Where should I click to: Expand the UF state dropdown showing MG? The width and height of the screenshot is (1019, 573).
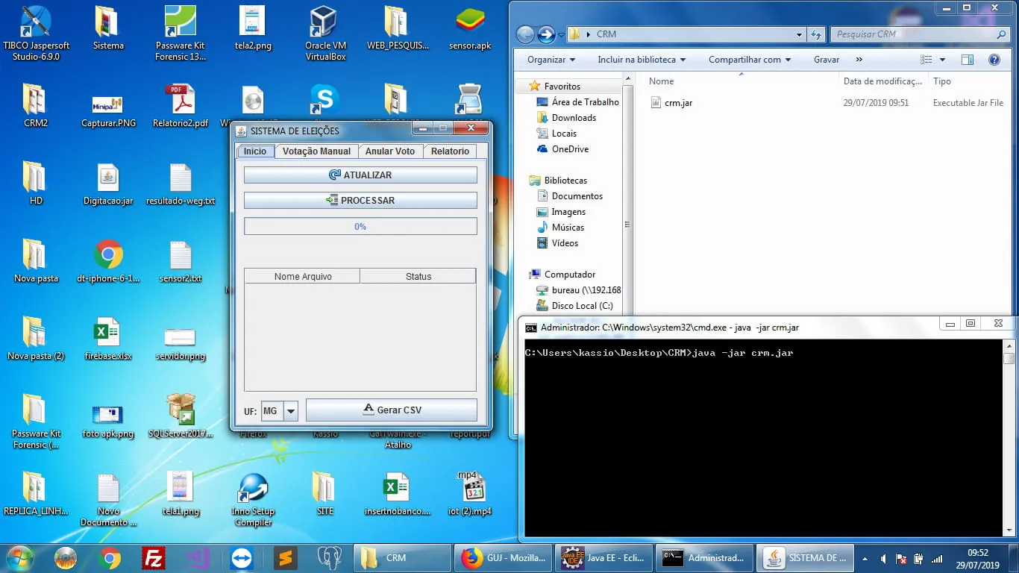(x=291, y=411)
